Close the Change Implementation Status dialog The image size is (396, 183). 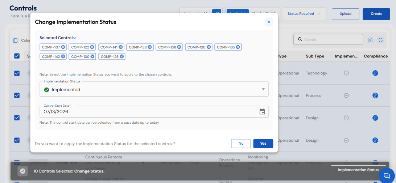coord(269,22)
